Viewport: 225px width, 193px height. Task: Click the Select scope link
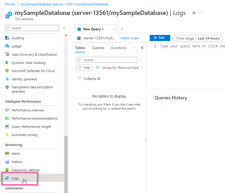pyautogui.click(x=130, y=38)
